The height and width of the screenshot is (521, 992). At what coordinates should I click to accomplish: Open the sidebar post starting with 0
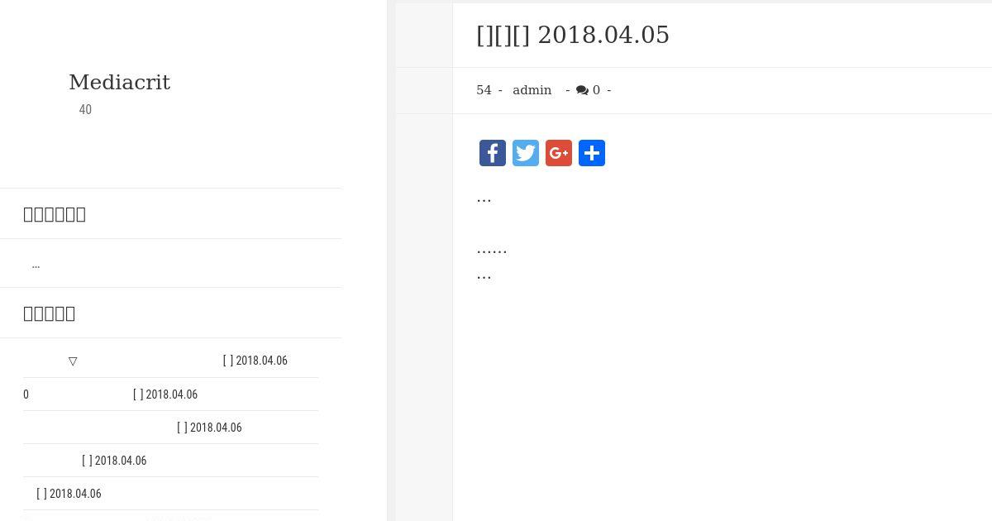[x=110, y=394]
